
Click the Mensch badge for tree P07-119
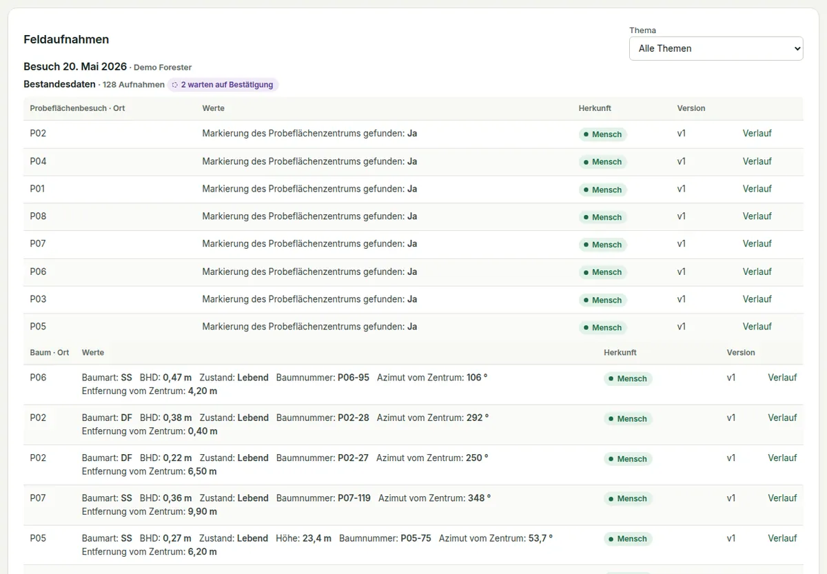pyautogui.click(x=628, y=499)
